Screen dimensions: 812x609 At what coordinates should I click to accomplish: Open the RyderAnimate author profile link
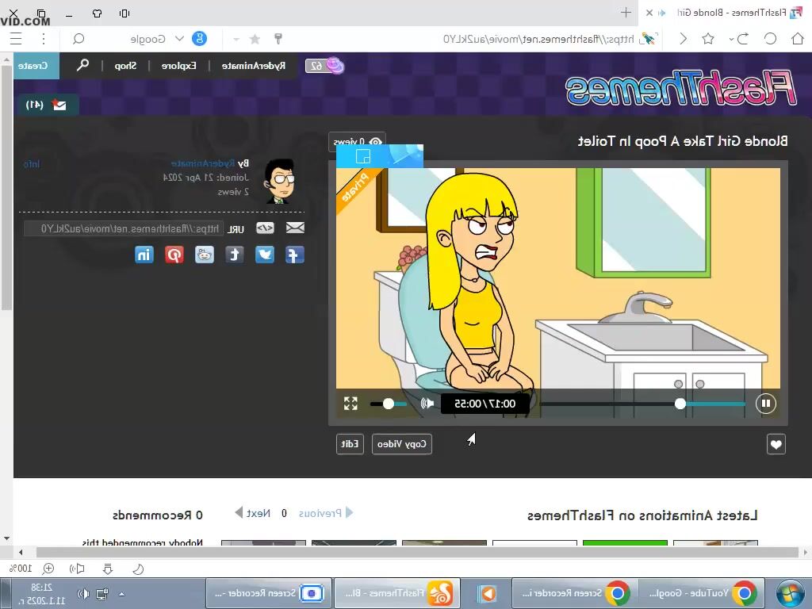point(203,163)
